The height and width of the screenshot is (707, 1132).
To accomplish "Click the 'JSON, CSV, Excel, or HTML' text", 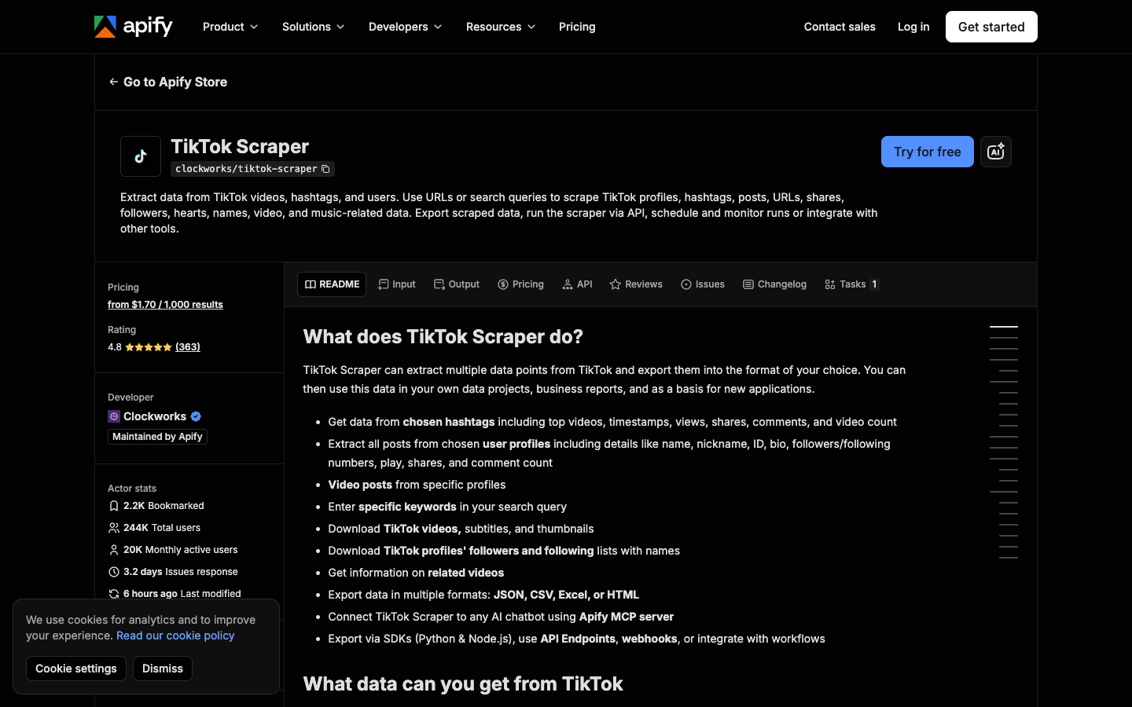I will [x=566, y=595].
